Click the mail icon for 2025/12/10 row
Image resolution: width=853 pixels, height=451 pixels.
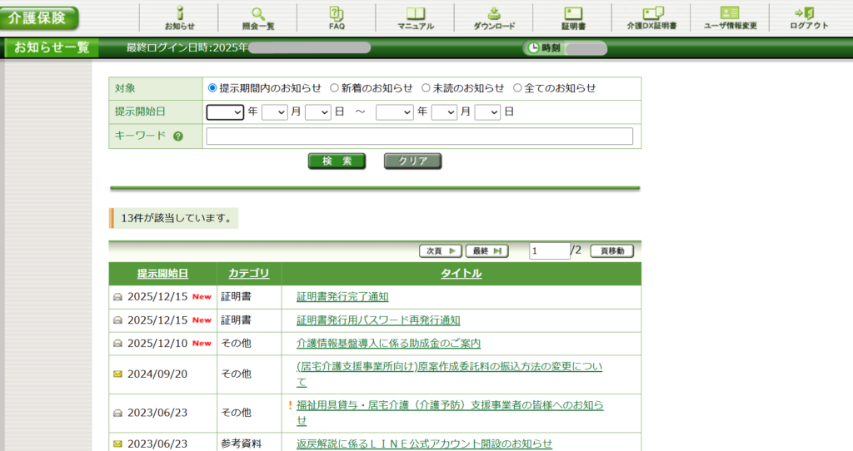[117, 344]
